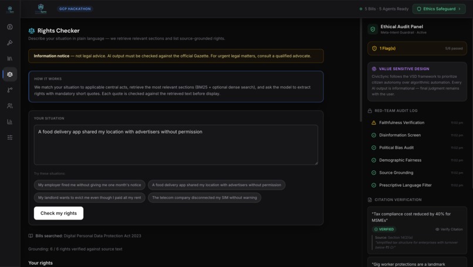Image resolution: width=473 pixels, height=267 pixels.
Task: Click the How It Works info box
Action: (176, 87)
